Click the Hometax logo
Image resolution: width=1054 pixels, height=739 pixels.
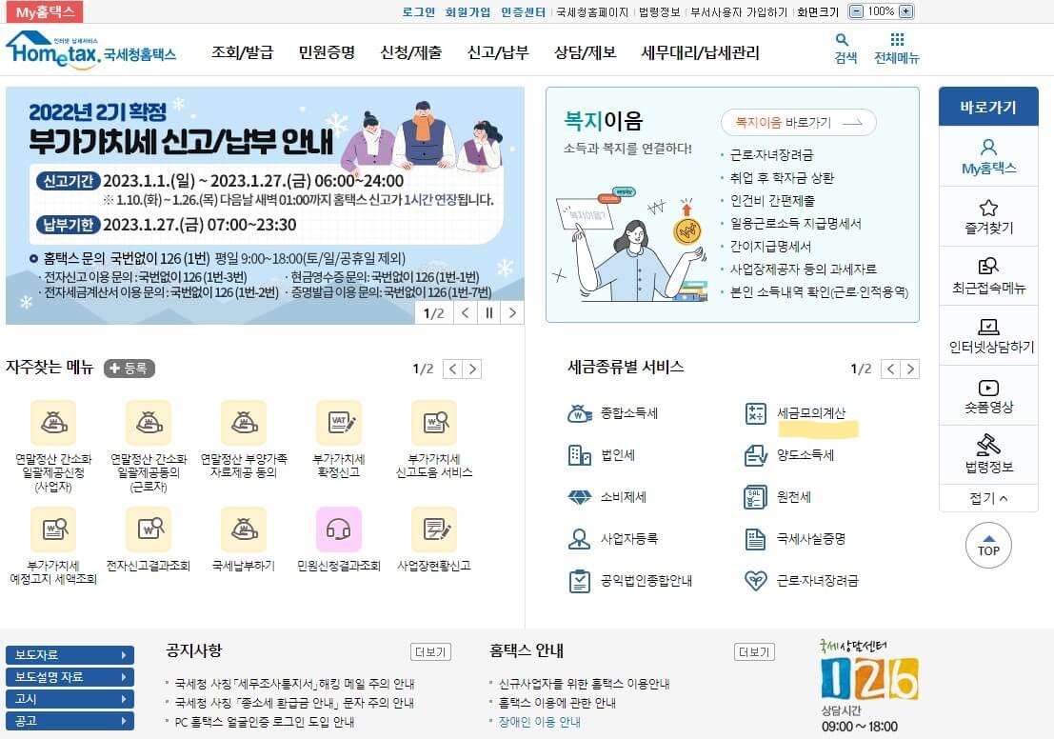pyautogui.click(x=90, y=50)
